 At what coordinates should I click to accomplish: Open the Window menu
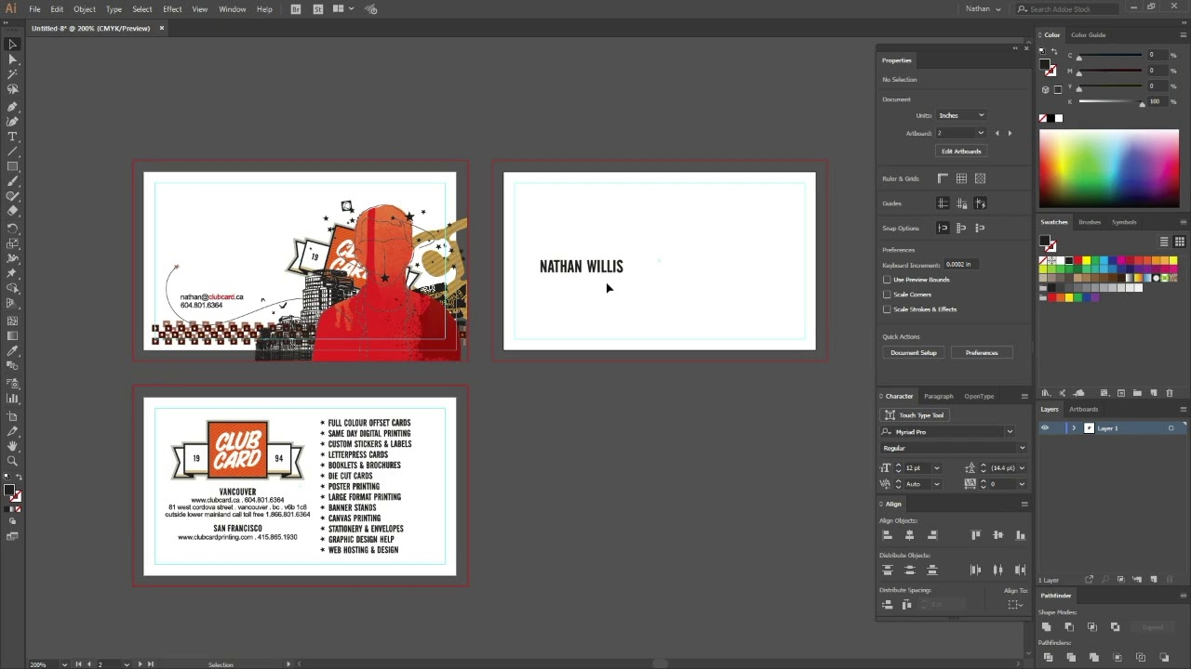(x=232, y=9)
